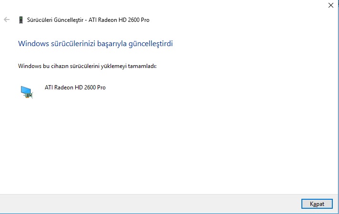Click the blue success heading text
This screenshot has width=339, height=214.
click(x=95, y=44)
